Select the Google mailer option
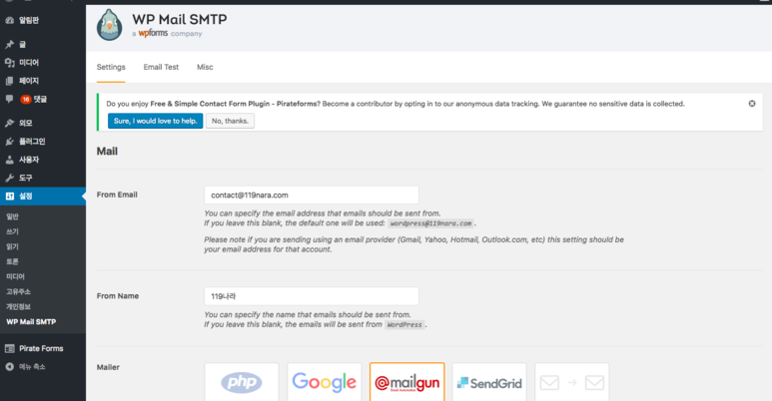 pos(324,382)
